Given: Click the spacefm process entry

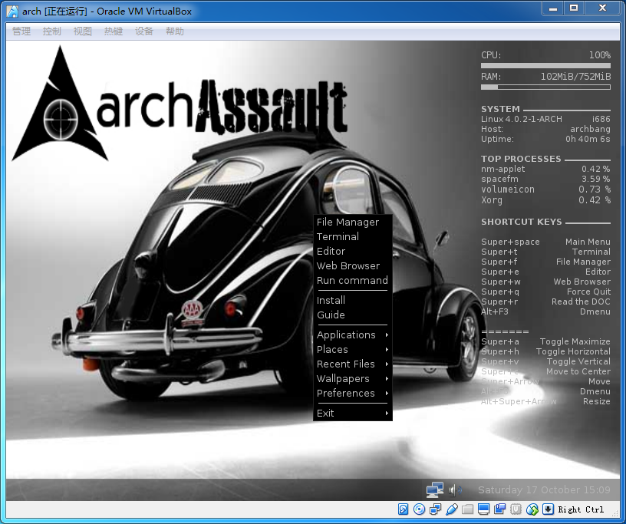Looking at the screenshot, I should coord(545,179).
